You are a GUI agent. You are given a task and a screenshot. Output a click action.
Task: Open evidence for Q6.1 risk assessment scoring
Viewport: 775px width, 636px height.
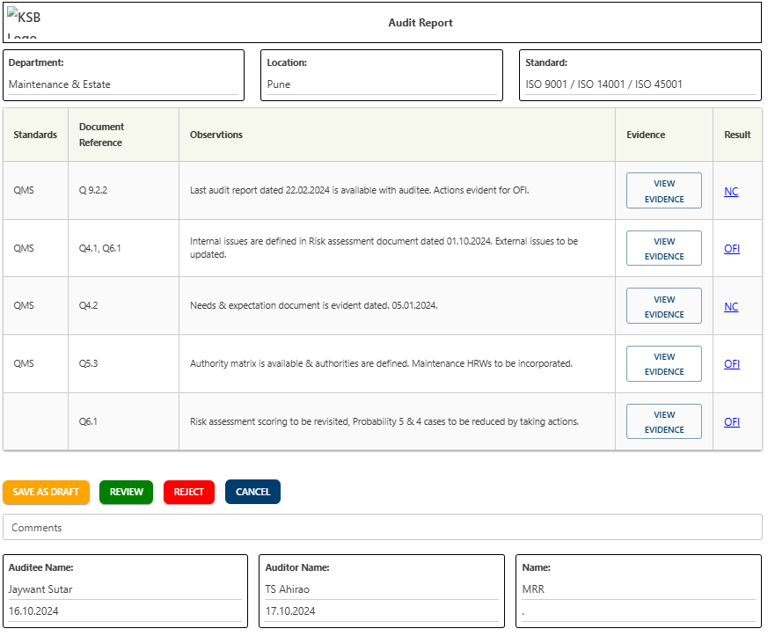(663, 421)
